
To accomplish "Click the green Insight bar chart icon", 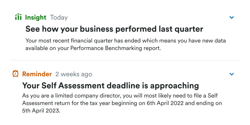I will coord(18,17).
